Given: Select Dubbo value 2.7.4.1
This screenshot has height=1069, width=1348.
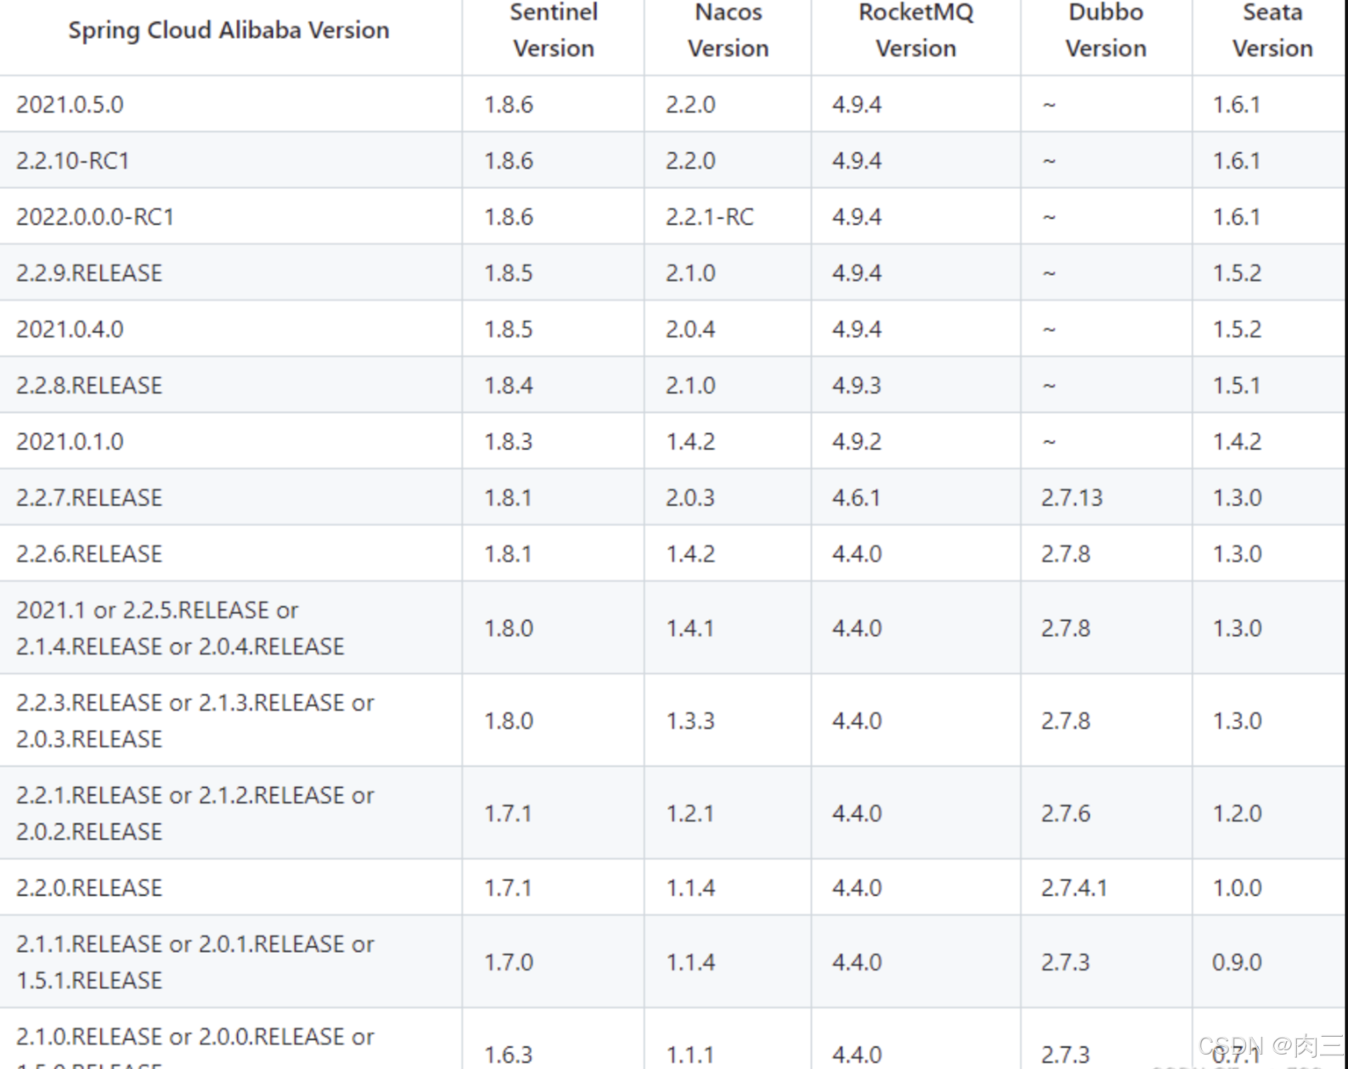Looking at the screenshot, I should coord(1075,887).
